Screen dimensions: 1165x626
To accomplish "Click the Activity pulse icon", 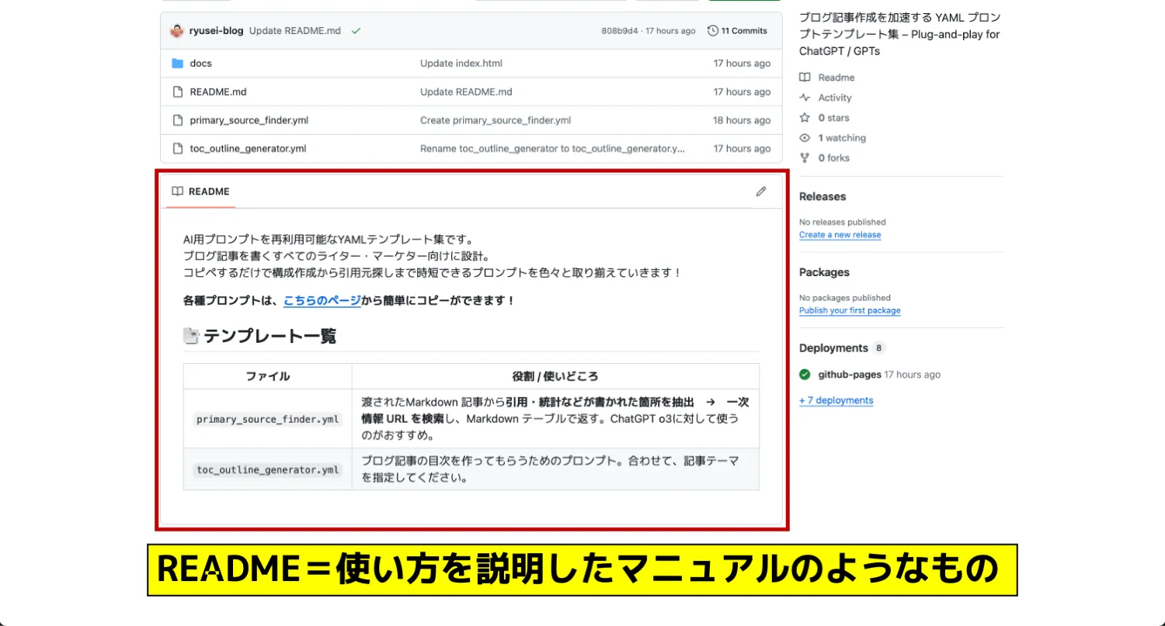I will [805, 98].
